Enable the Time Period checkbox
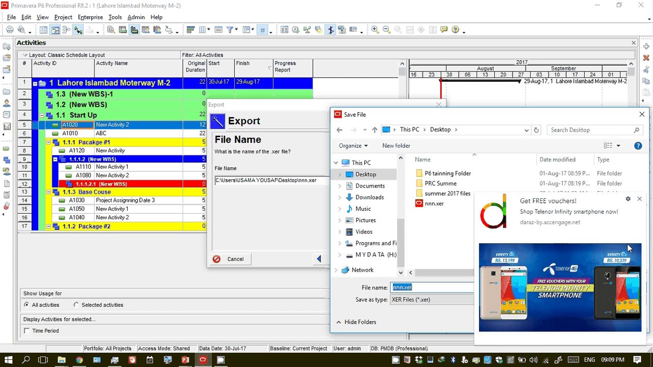The width and height of the screenshot is (653, 367). (x=27, y=331)
